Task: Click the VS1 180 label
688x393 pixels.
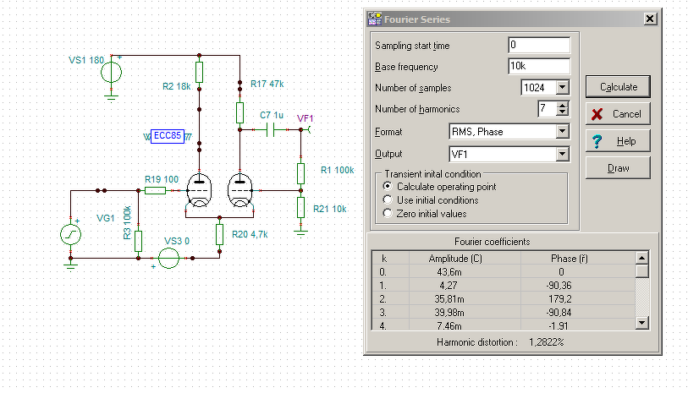Action: (86, 60)
